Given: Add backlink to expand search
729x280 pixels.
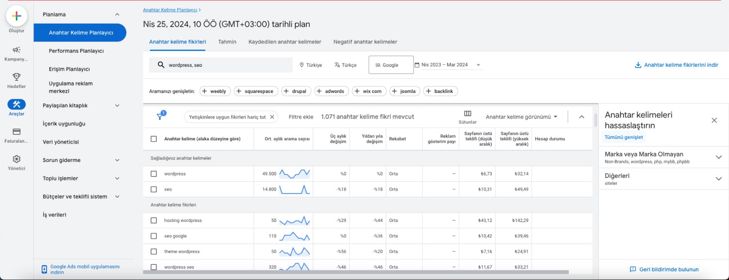Looking at the screenshot, I should click(440, 91).
